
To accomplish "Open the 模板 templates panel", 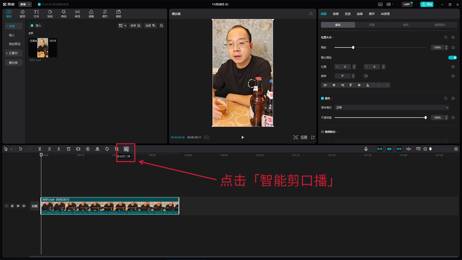I will coord(118,14).
